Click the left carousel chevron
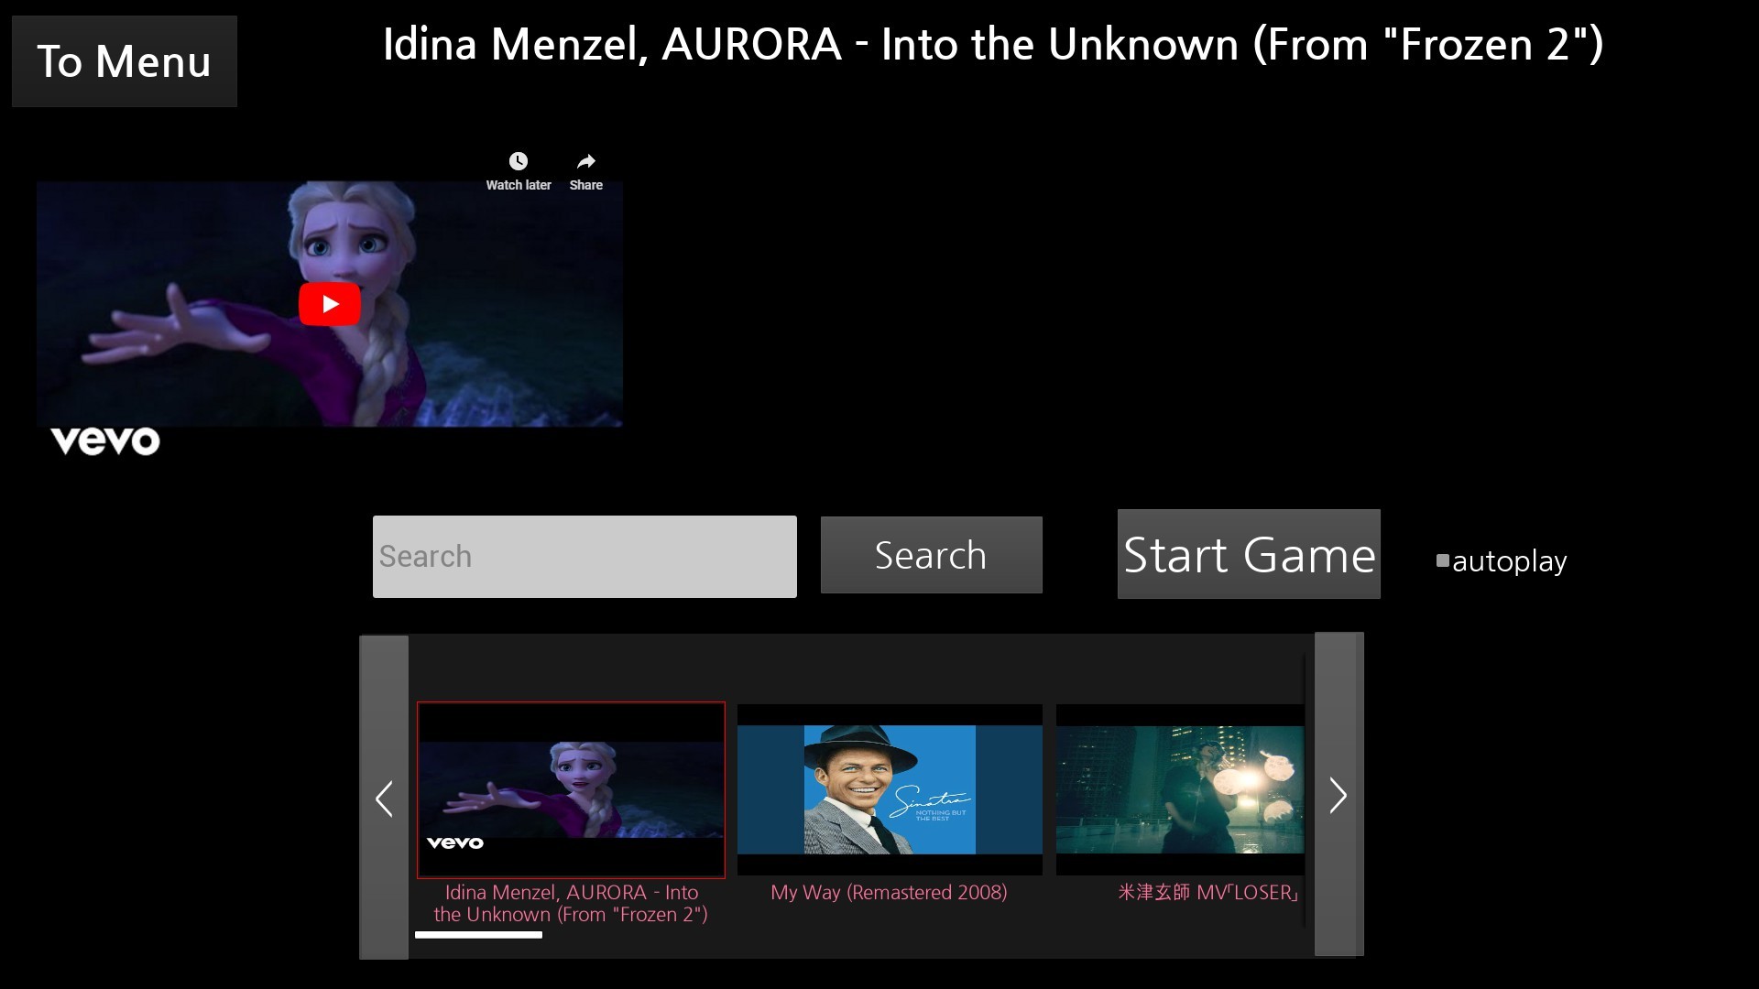Image resolution: width=1759 pixels, height=989 pixels. coord(384,798)
